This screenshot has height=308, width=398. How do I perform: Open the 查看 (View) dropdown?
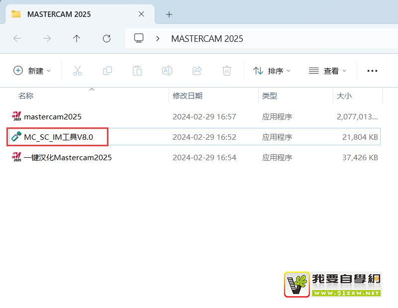pyautogui.click(x=327, y=71)
